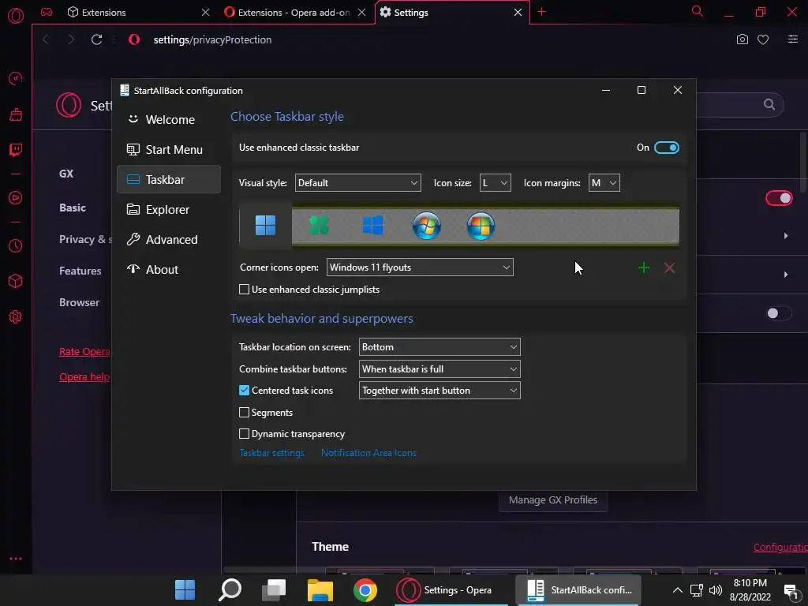Open GX Control speedometer sidebar icon

[x=16, y=78]
